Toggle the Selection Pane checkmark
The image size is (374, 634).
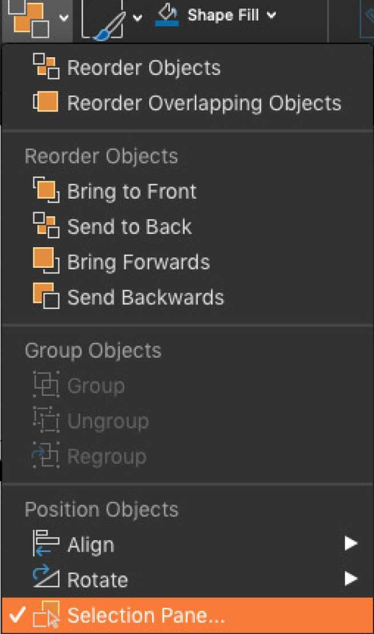(17, 616)
